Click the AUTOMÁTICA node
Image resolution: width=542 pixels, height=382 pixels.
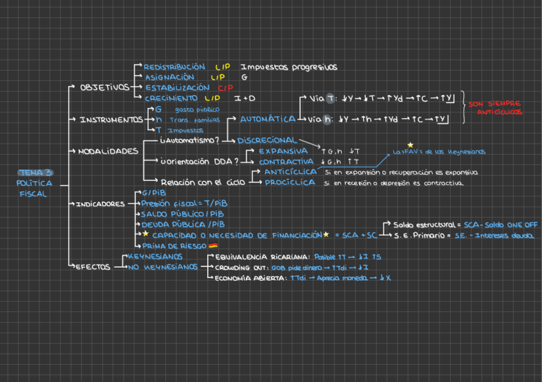(267, 119)
